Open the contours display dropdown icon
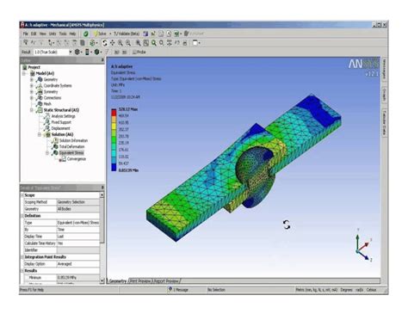Image resolution: width=408 pixels, height=314 pixels. pyautogui.click(x=88, y=52)
